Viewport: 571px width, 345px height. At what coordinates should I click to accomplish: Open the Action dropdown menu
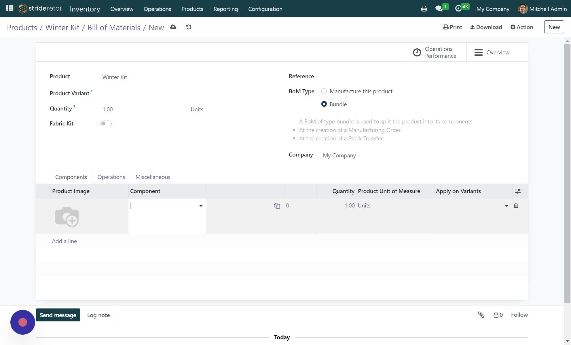click(x=521, y=27)
